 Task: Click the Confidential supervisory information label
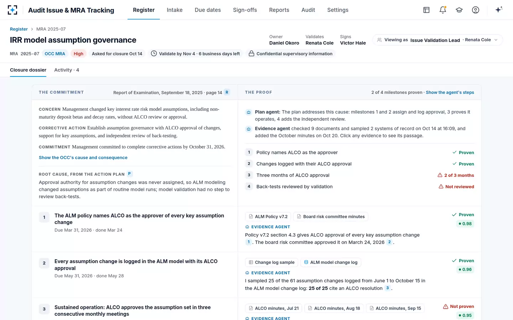pyautogui.click(x=290, y=54)
